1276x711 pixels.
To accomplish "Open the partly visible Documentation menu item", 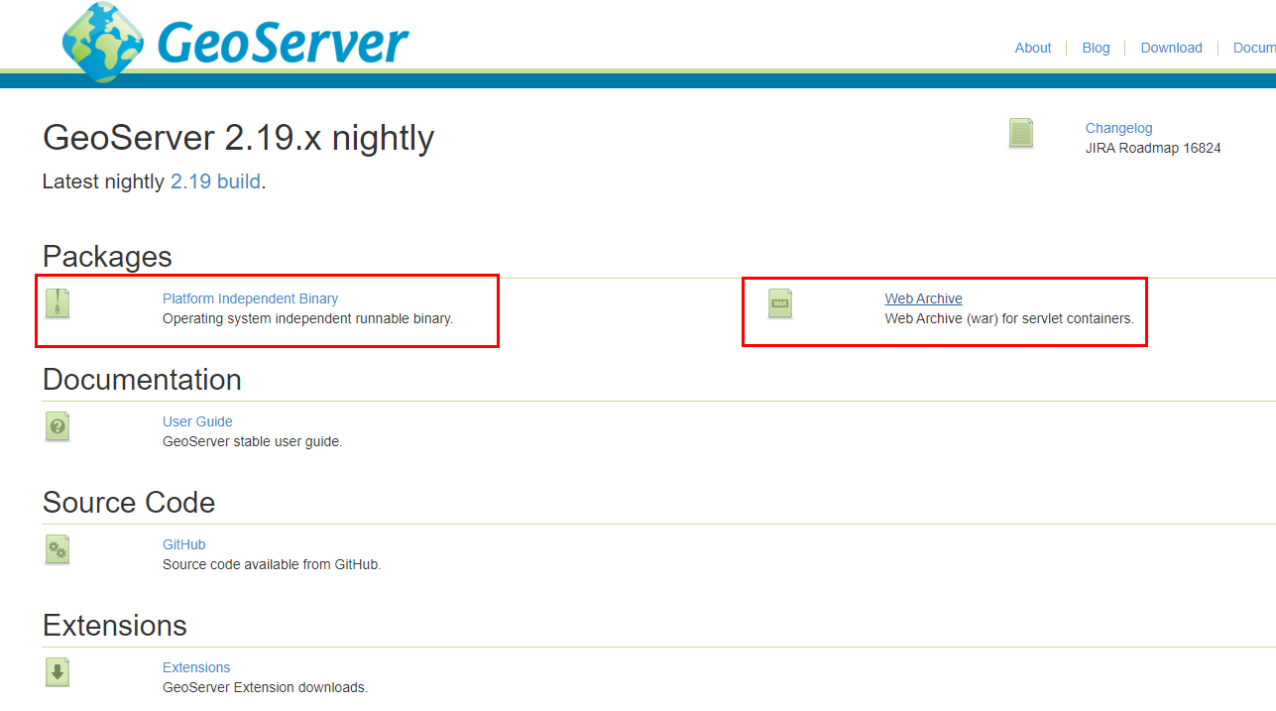I will pos(1254,48).
